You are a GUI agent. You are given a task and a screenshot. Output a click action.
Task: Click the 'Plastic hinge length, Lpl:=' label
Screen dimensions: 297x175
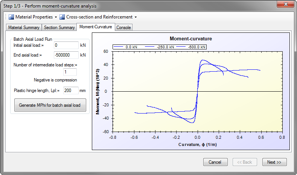click(x=37, y=91)
